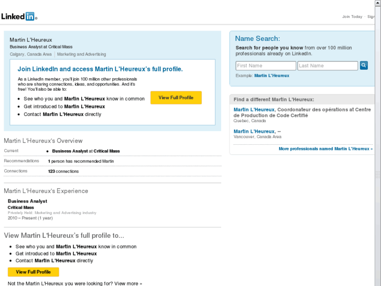The image size is (381, 286).
Task: Click View Full Profile button below full profile list
Action: (34, 272)
